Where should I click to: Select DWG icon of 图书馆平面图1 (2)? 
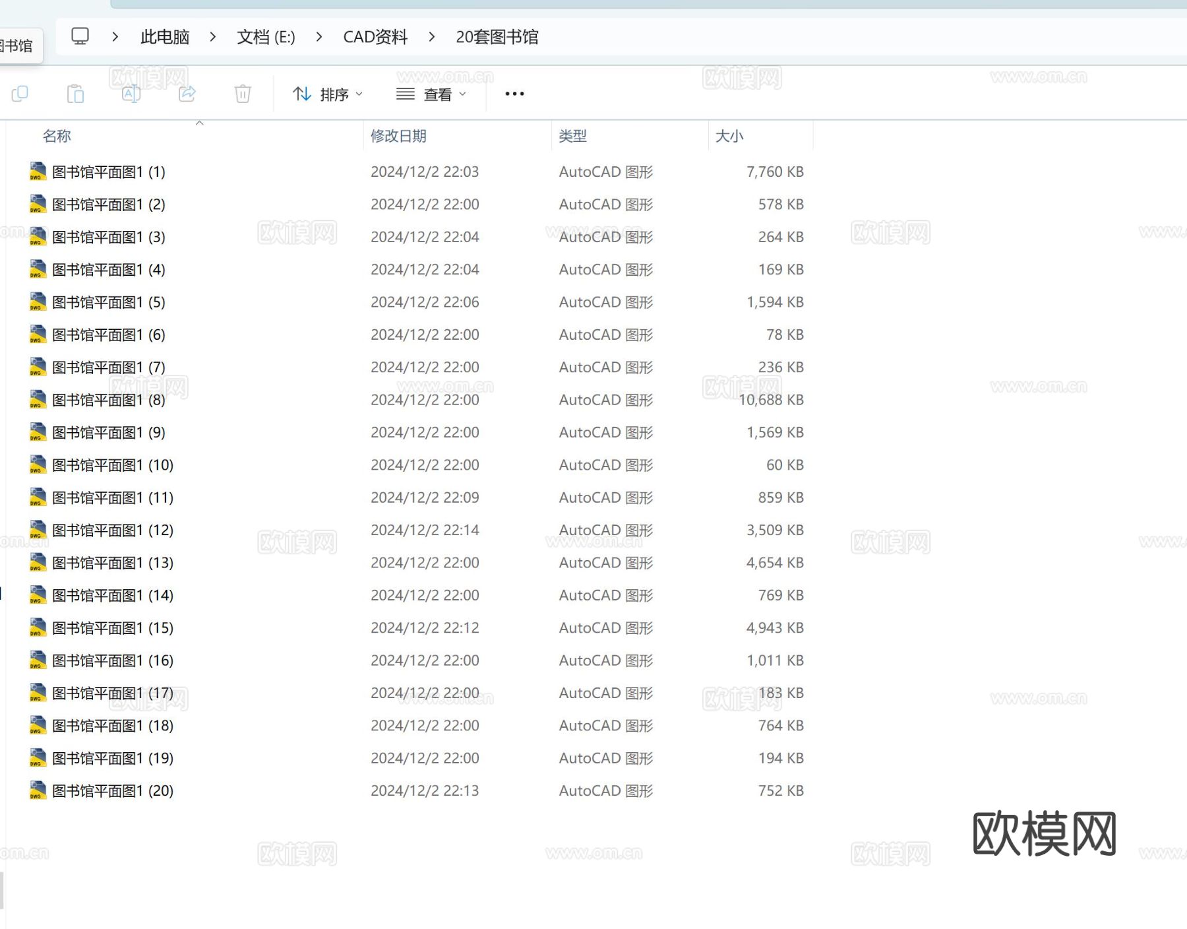pos(38,204)
